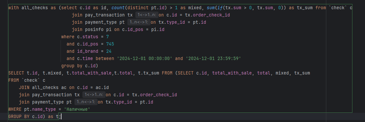Screen dimensions: 365x122
Task: Place the cursor on the count function name
Action: [x=118, y=8]
